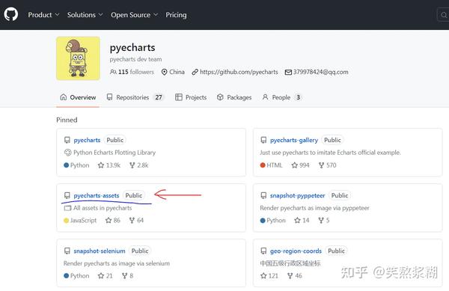The width and height of the screenshot is (449, 291).
Task: Click repo icon beside pyecharts card title
Action: tap(67, 140)
